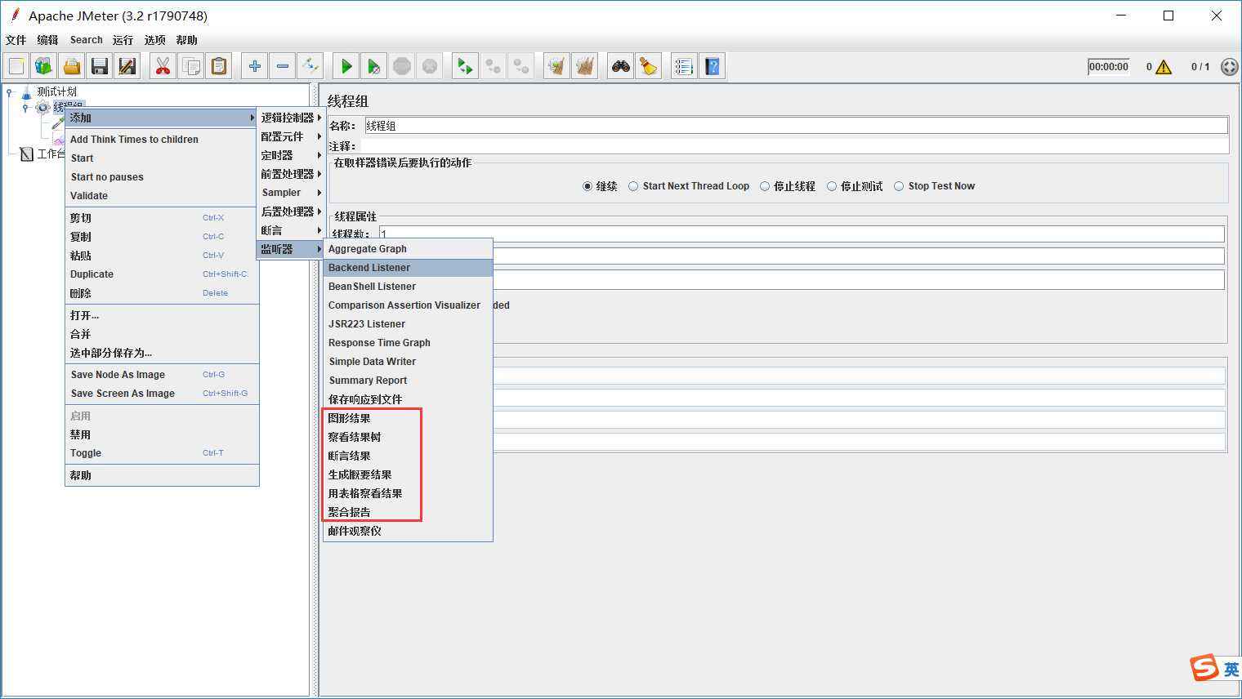Select the 停止测试 radio button
The height and width of the screenshot is (699, 1242).
pyautogui.click(x=832, y=186)
